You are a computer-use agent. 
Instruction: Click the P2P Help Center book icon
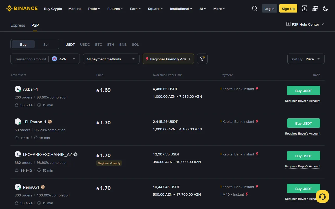click(x=288, y=24)
